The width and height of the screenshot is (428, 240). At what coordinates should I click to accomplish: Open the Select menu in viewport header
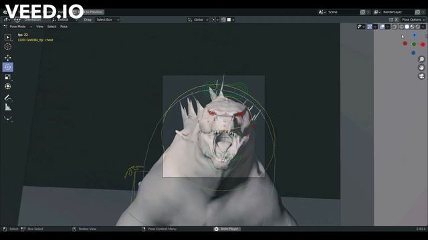(x=51, y=27)
